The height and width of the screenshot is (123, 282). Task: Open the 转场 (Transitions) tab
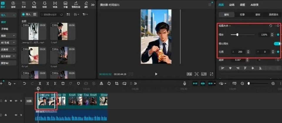click(55, 5)
